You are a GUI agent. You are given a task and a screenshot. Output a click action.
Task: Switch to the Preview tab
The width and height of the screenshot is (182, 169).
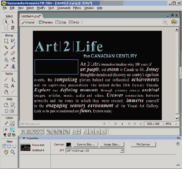pyautogui.click(x=46, y=22)
